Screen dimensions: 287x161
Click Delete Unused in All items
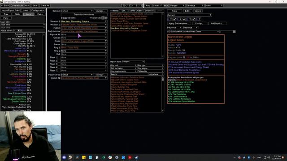(x=135, y=11)
